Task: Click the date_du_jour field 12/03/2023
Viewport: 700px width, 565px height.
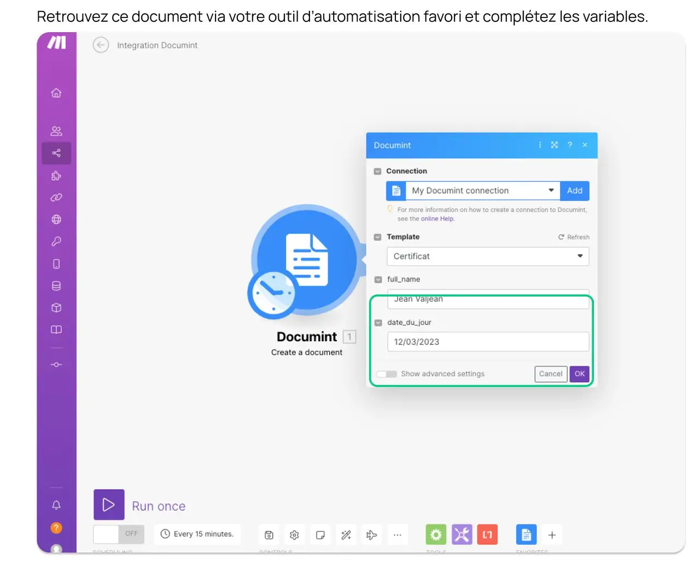Action: click(x=488, y=342)
